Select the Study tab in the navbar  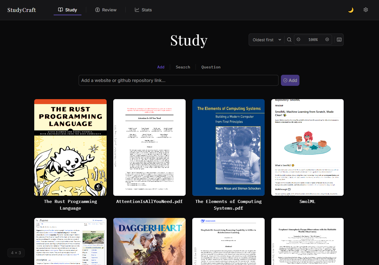pyautogui.click(x=67, y=10)
